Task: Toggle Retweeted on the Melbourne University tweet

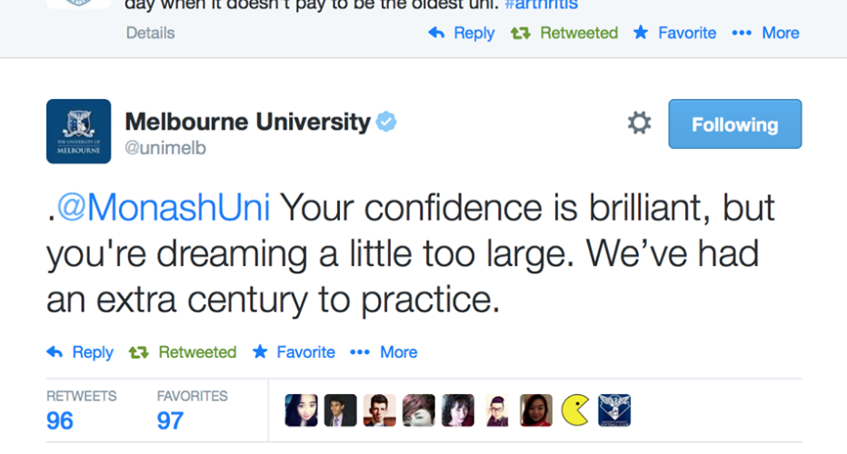Action: (183, 352)
